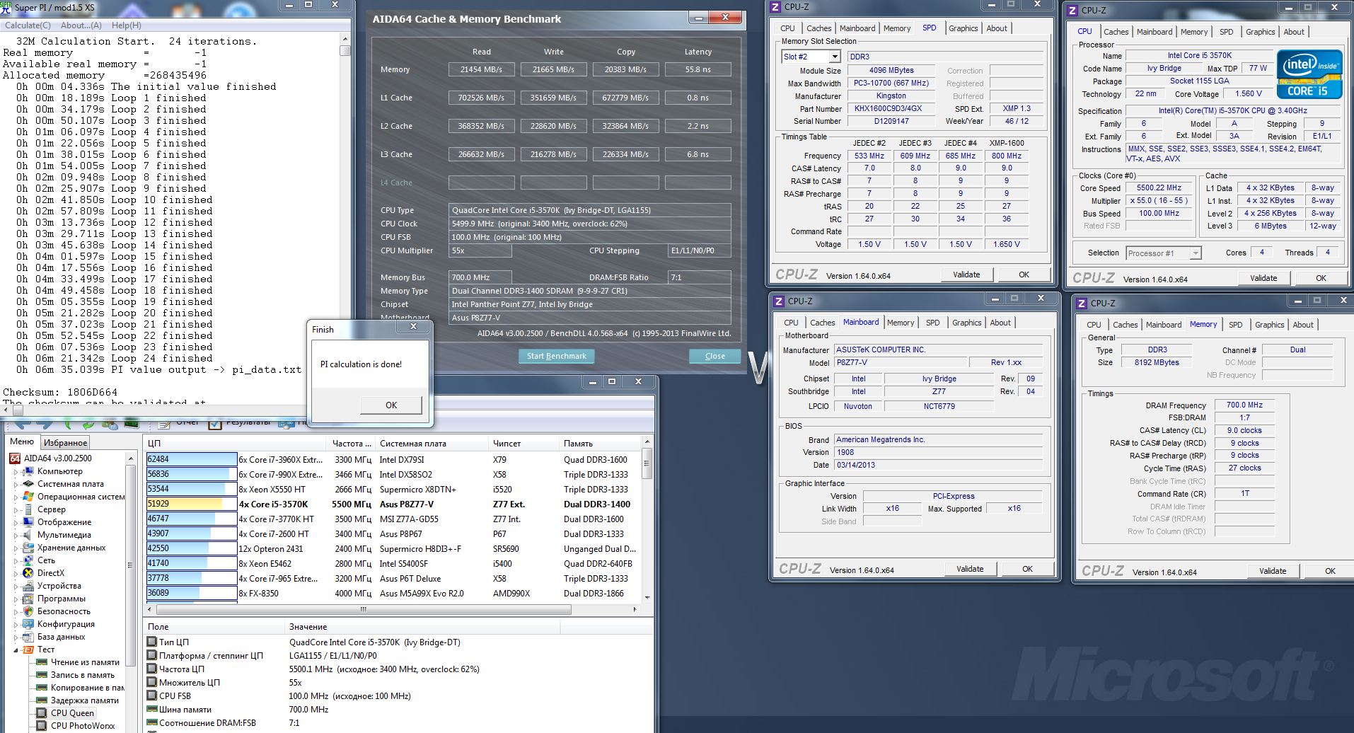
Task: Click the Сеть network icon
Action: coord(28,560)
